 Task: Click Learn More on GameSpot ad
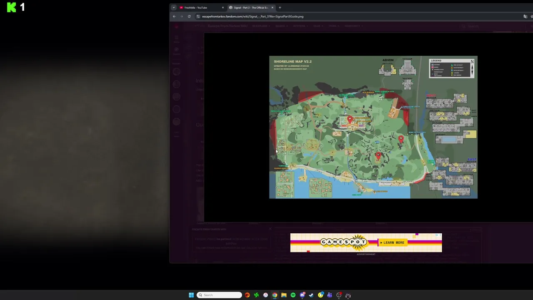(x=392, y=242)
